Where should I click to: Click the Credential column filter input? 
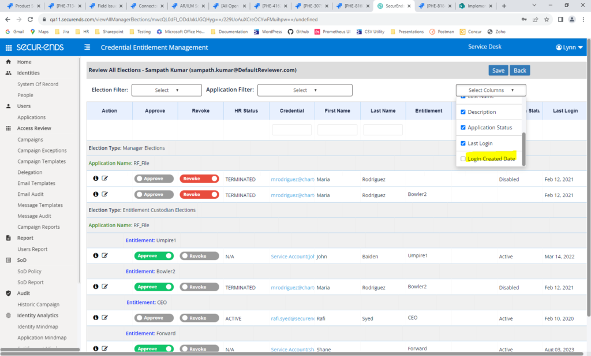point(291,130)
